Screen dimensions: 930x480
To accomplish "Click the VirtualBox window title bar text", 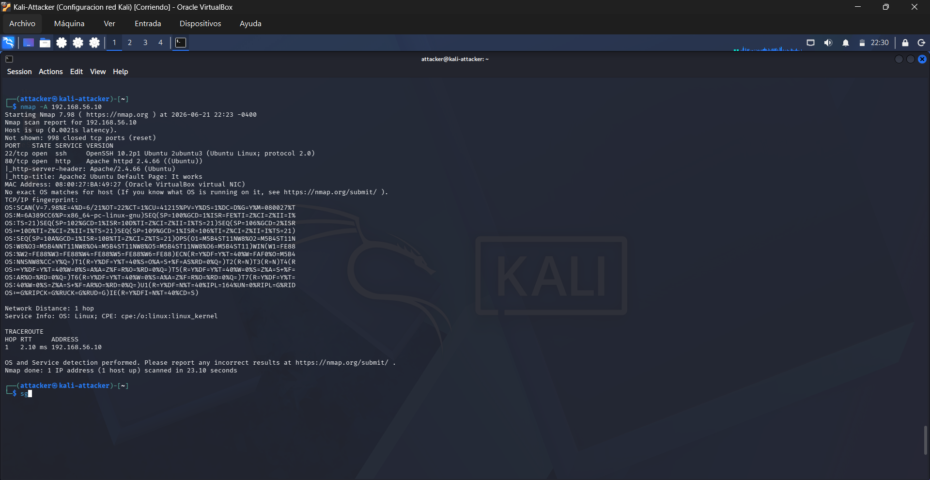I will [x=123, y=7].
